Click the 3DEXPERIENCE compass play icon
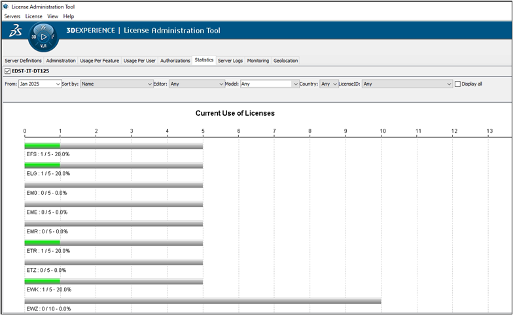The height and width of the screenshot is (315, 513). tap(43, 37)
